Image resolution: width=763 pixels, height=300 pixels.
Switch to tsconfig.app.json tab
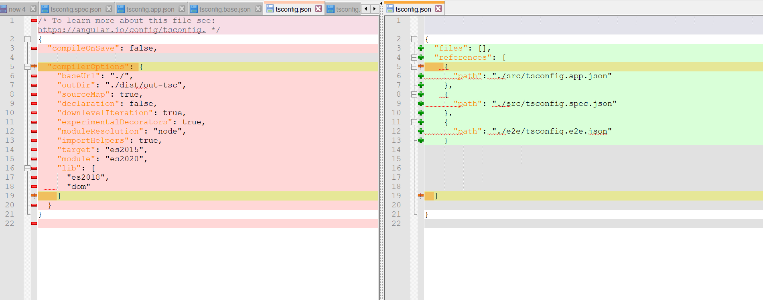pos(150,9)
